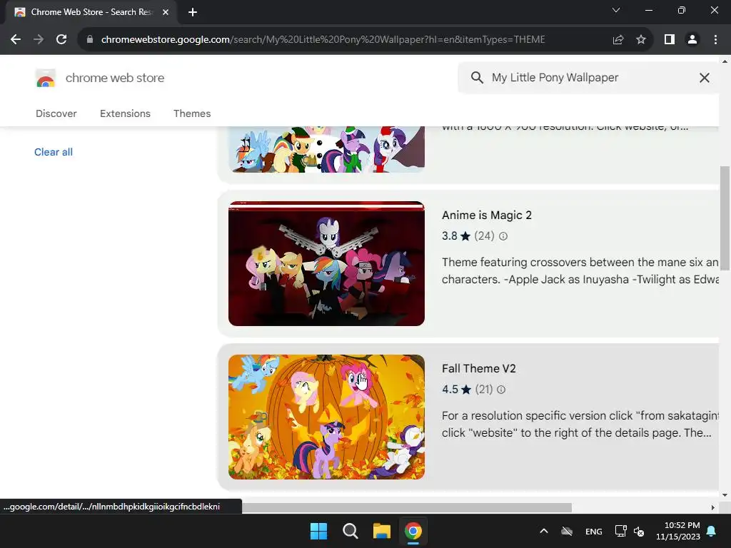Open the Chrome three-dot menu
Image resolution: width=731 pixels, height=548 pixels.
click(715, 40)
